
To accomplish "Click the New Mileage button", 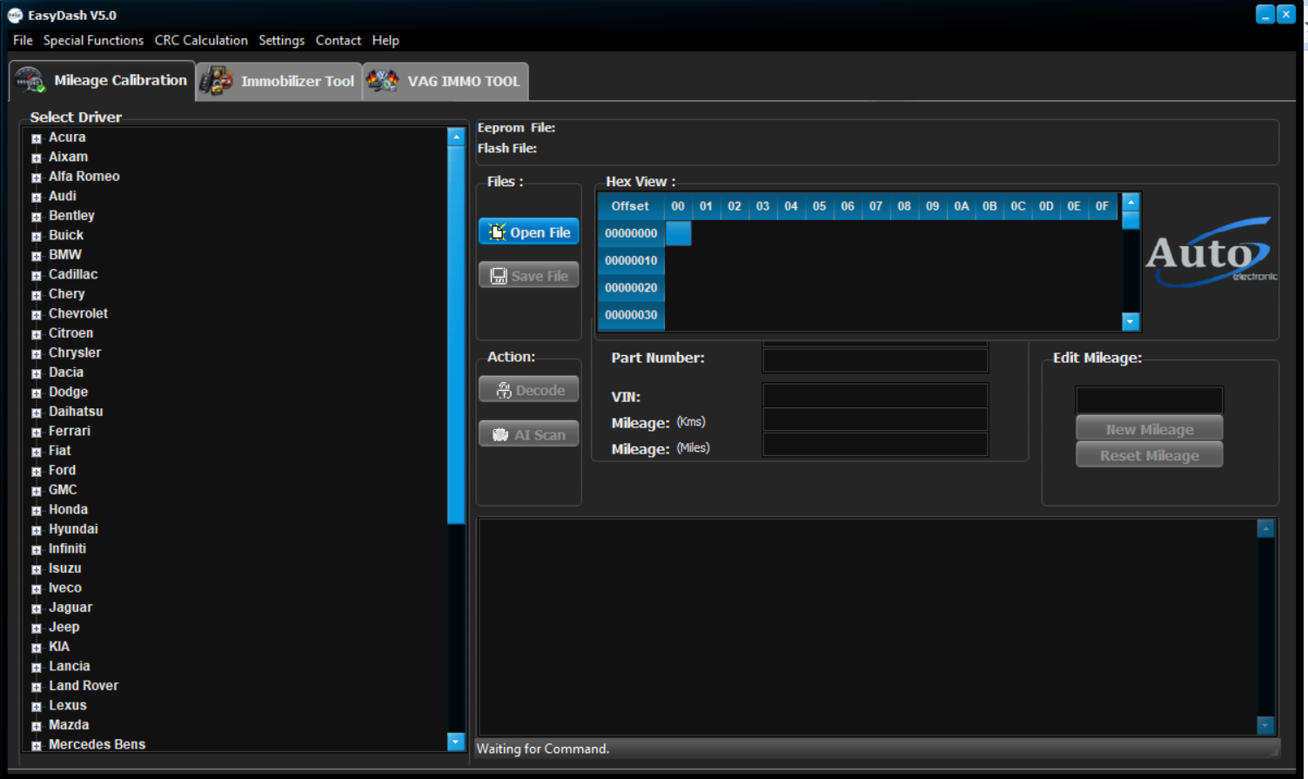I will click(x=1149, y=429).
